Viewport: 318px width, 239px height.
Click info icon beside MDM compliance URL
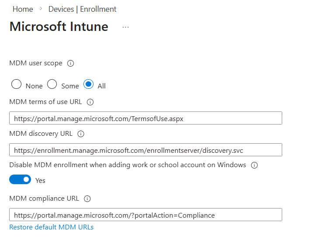87,199
